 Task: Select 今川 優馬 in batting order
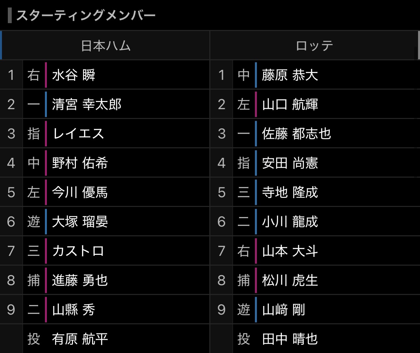[80, 192]
